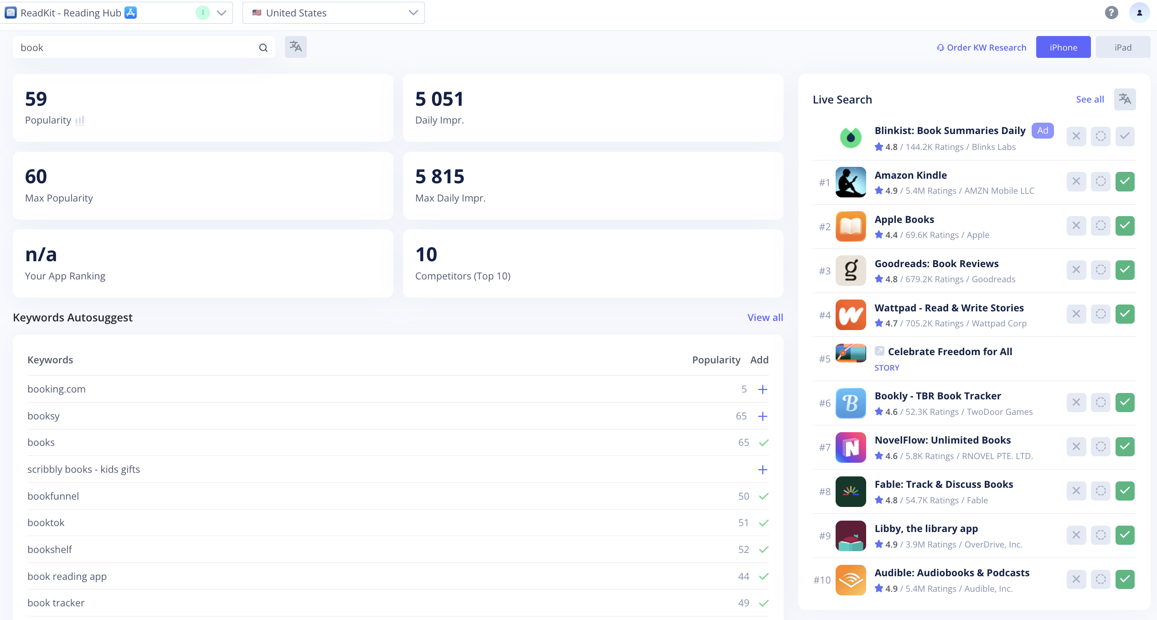Open the user profile avatar
Image resolution: width=1157 pixels, height=620 pixels.
coord(1139,13)
